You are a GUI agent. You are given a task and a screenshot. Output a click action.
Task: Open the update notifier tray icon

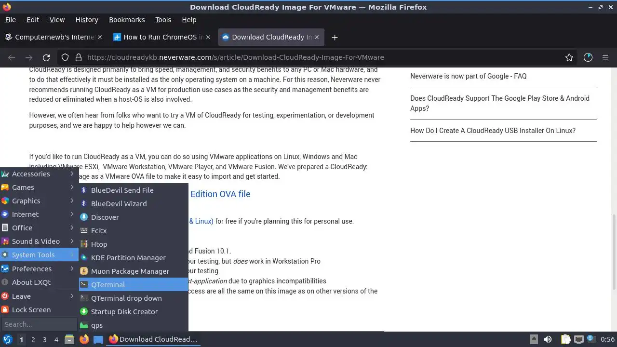pyautogui.click(x=590, y=339)
